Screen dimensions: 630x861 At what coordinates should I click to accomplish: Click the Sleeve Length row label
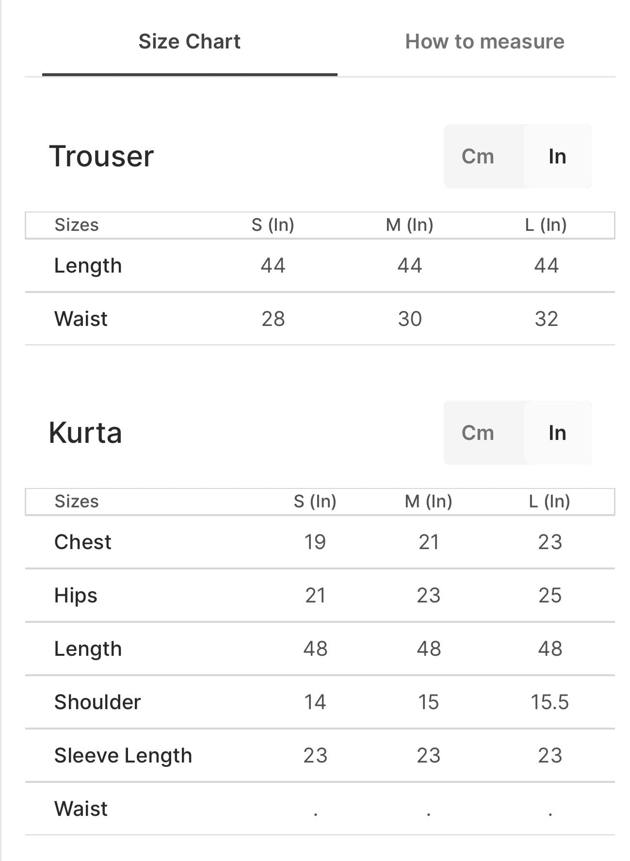(x=123, y=755)
